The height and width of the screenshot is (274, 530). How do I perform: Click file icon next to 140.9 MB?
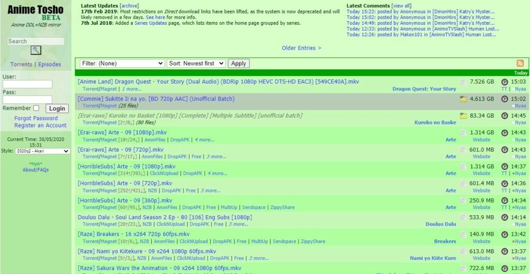(463, 234)
